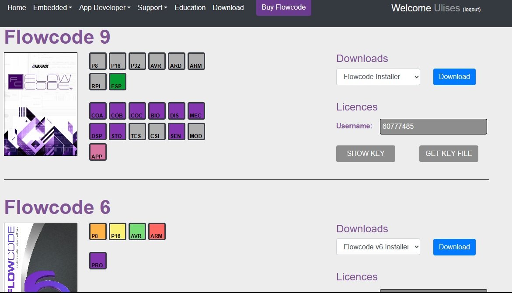Click the DIS pack icon
Image resolution: width=512 pixels, height=293 pixels.
(177, 111)
